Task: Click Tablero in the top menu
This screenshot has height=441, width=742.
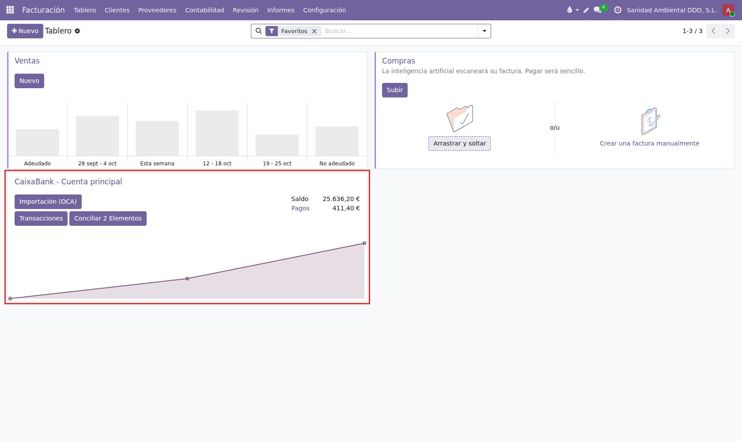Action: pyautogui.click(x=85, y=10)
